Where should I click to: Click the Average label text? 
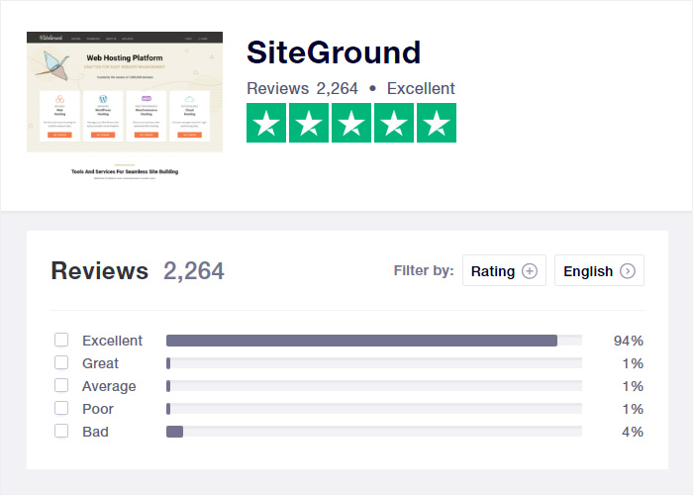(x=109, y=386)
